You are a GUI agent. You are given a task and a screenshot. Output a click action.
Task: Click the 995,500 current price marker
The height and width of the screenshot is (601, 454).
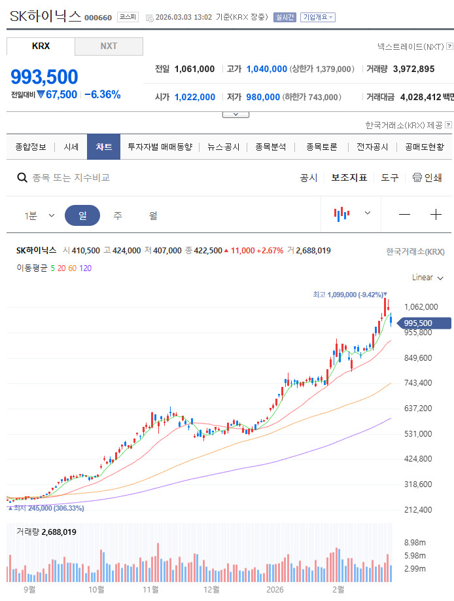(x=424, y=323)
